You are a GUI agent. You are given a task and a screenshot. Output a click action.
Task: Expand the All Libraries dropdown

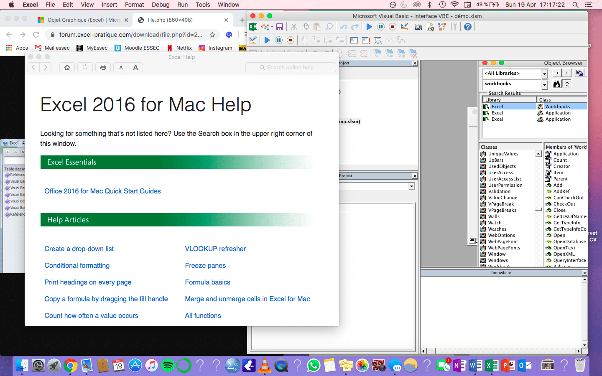click(544, 74)
